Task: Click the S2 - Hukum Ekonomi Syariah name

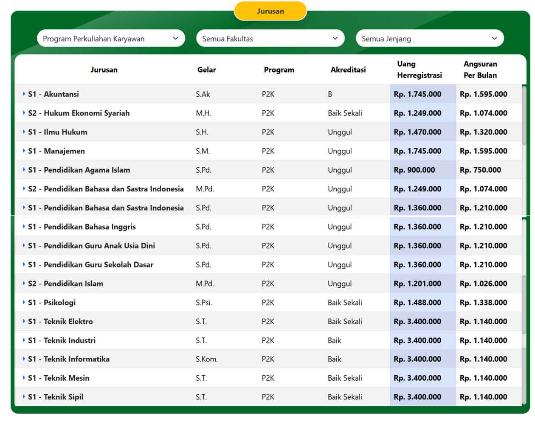Action: (x=79, y=113)
